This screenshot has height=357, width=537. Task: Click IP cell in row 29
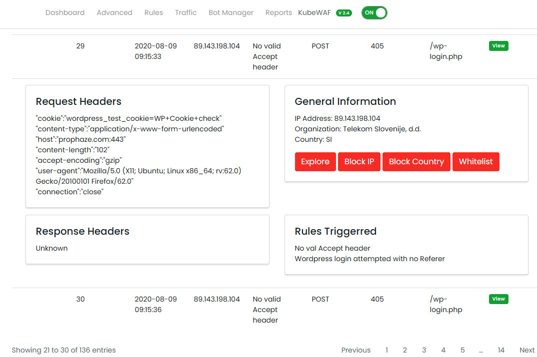pyautogui.click(x=217, y=46)
